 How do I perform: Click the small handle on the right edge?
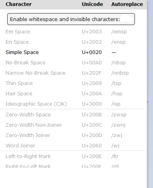coord(148,102)
